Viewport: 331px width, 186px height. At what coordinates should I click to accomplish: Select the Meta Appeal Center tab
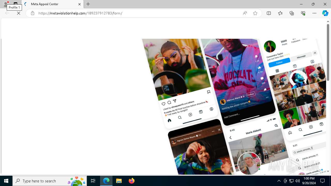[x=52, y=4]
